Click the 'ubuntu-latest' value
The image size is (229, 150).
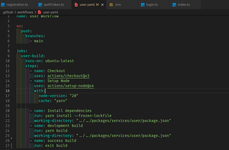[59, 61]
